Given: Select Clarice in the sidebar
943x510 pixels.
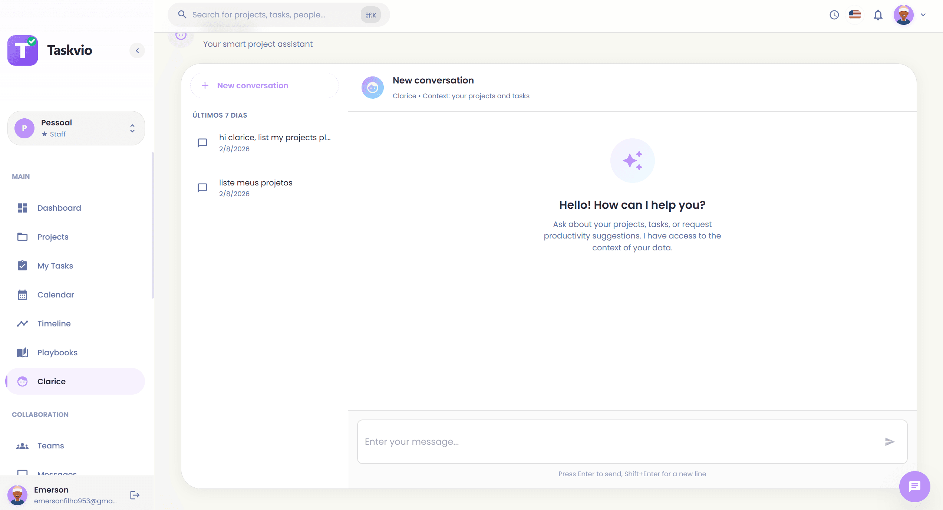Looking at the screenshot, I should (x=51, y=381).
